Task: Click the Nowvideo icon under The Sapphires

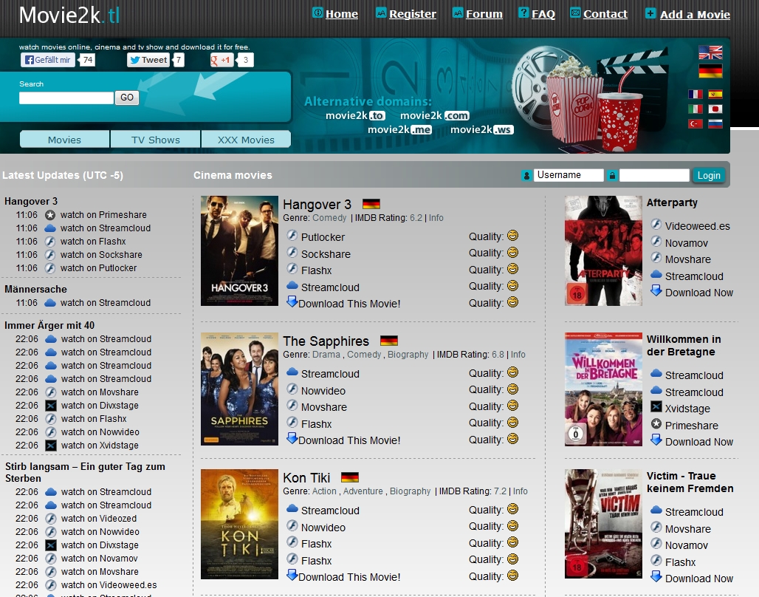Action: 292,389
